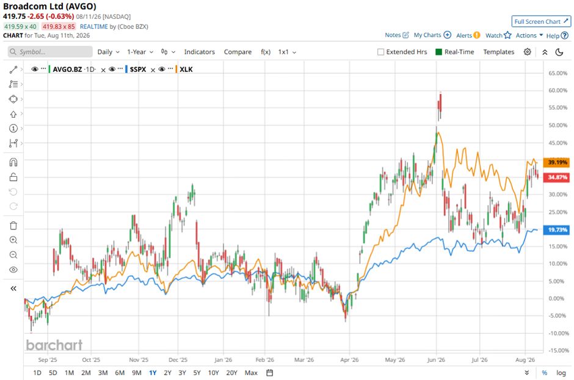Toggle visibility eye for XLK series
Screen dimensions: 574x380
(x=162, y=69)
